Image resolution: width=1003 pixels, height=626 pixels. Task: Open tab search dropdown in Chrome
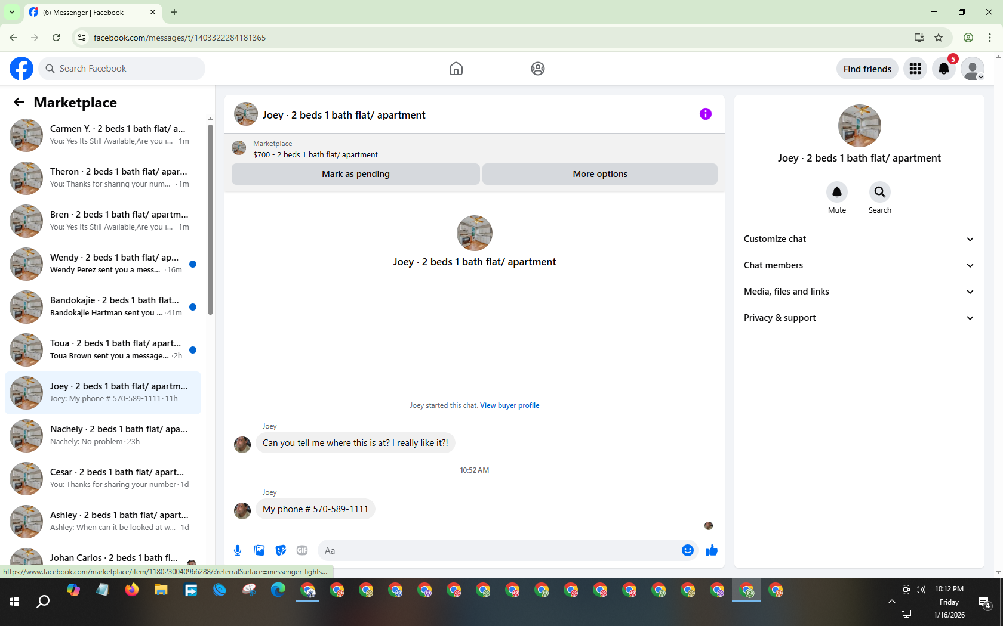click(12, 12)
